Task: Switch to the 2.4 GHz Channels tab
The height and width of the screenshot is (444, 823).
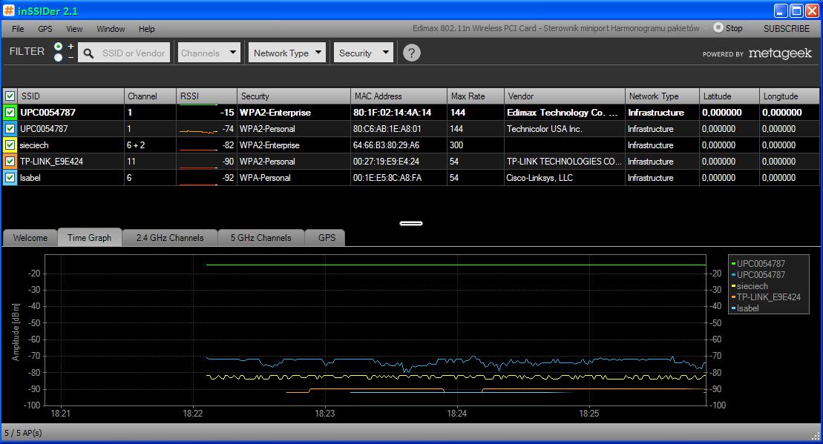Action: click(169, 237)
